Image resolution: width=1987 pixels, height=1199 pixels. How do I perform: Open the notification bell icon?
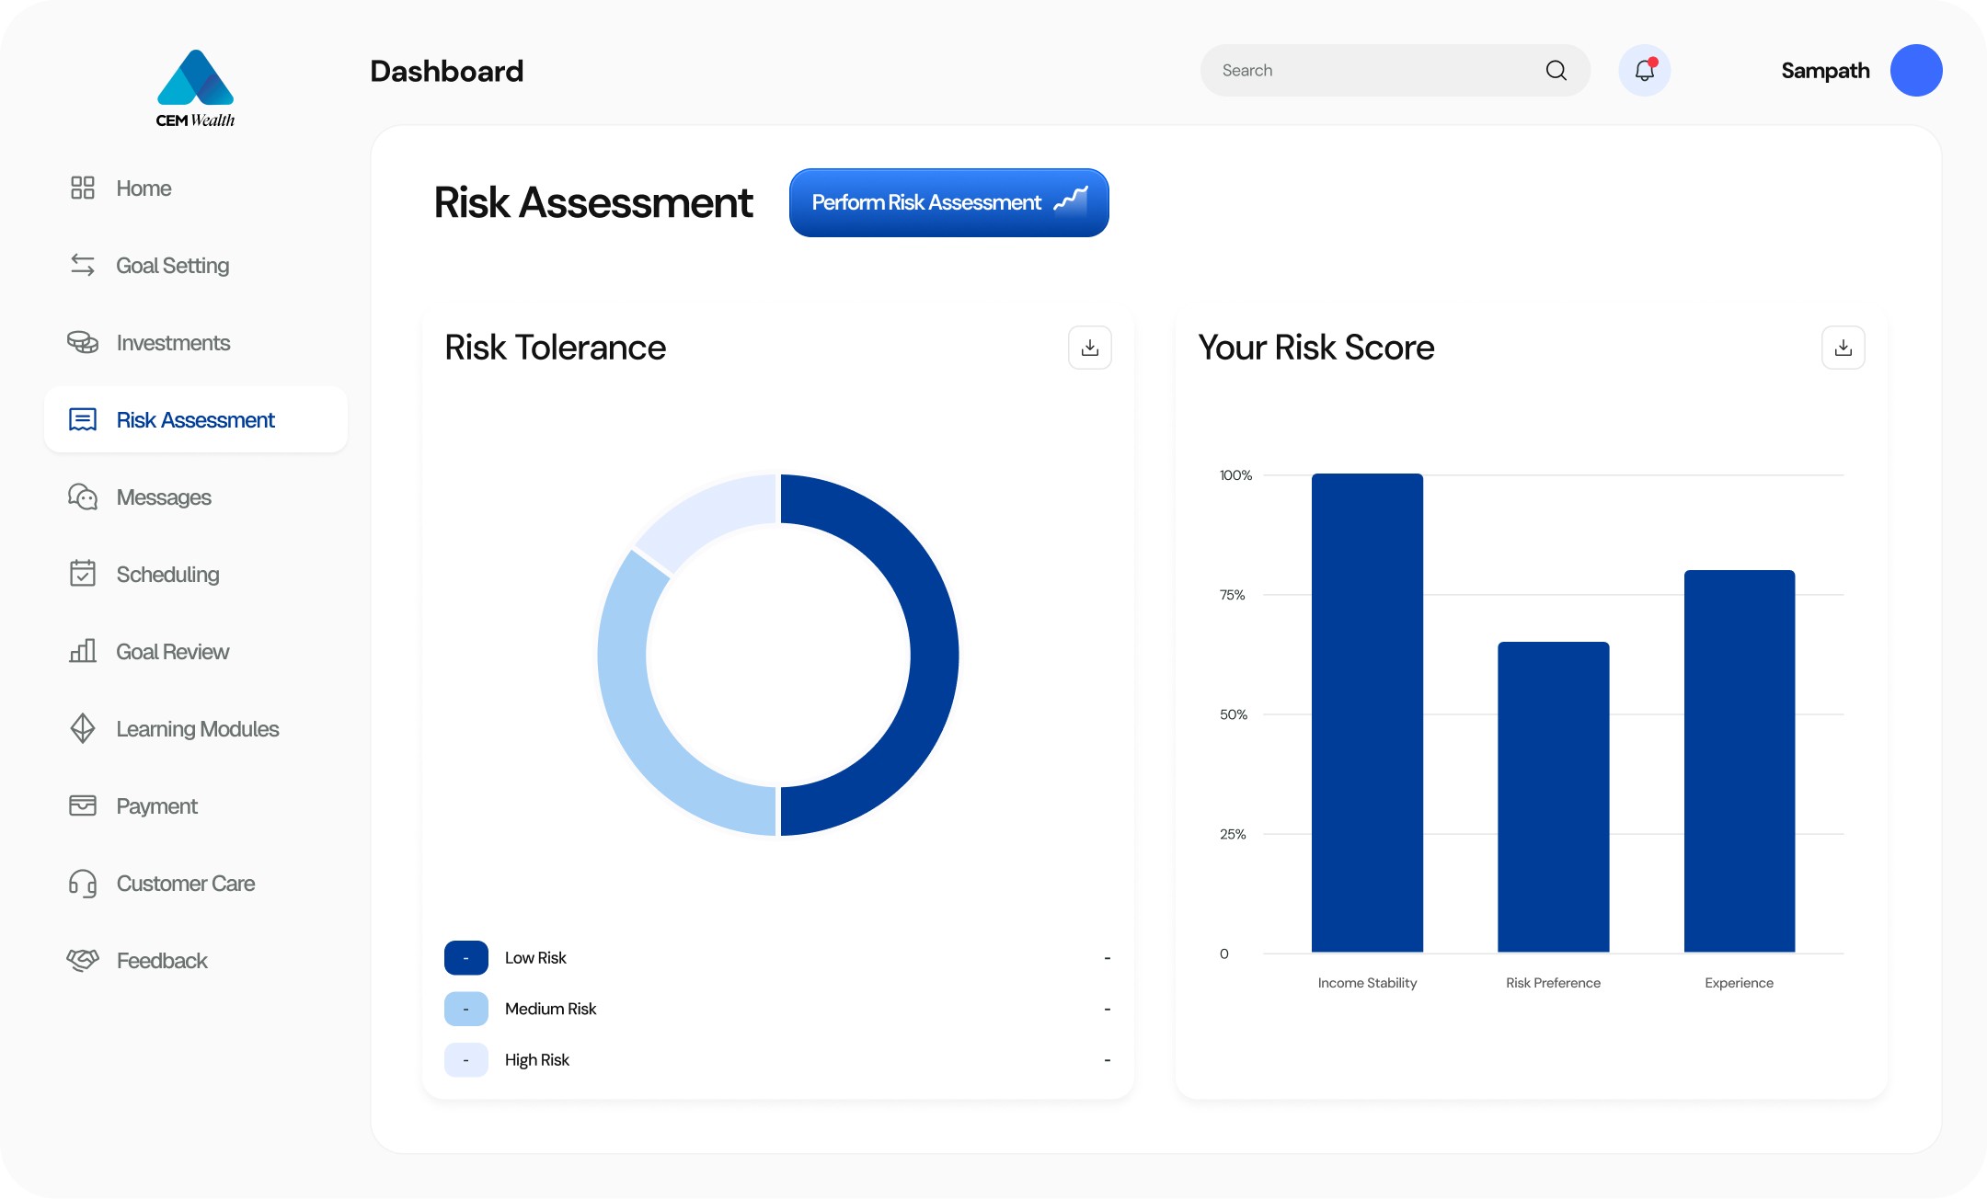pos(1644,71)
